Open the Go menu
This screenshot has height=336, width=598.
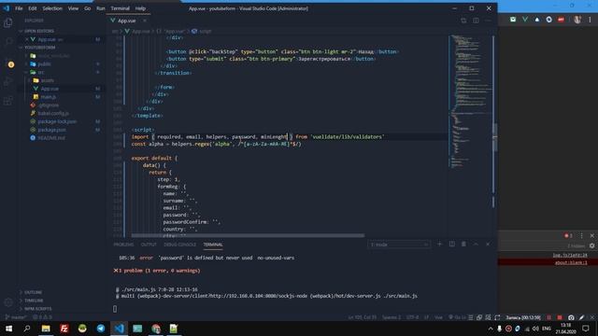[x=87, y=8]
